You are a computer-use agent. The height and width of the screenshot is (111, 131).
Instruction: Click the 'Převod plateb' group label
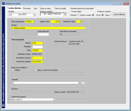click(18, 40)
